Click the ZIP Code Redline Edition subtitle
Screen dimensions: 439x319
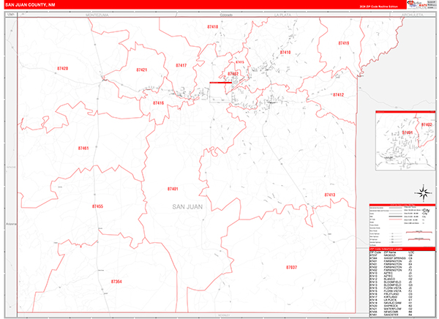(378, 7)
